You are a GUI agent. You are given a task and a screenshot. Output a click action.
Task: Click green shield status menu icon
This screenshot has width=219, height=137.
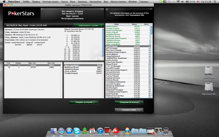(161, 2)
